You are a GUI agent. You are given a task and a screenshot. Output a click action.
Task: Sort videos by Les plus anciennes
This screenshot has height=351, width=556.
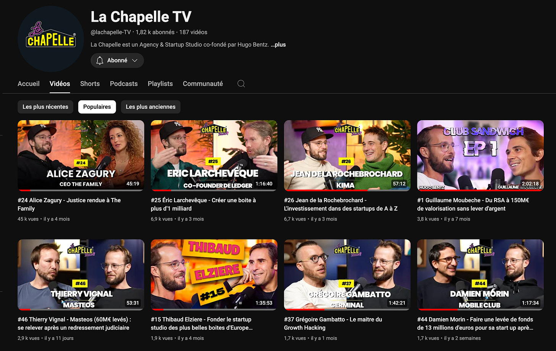(x=150, y=107)
